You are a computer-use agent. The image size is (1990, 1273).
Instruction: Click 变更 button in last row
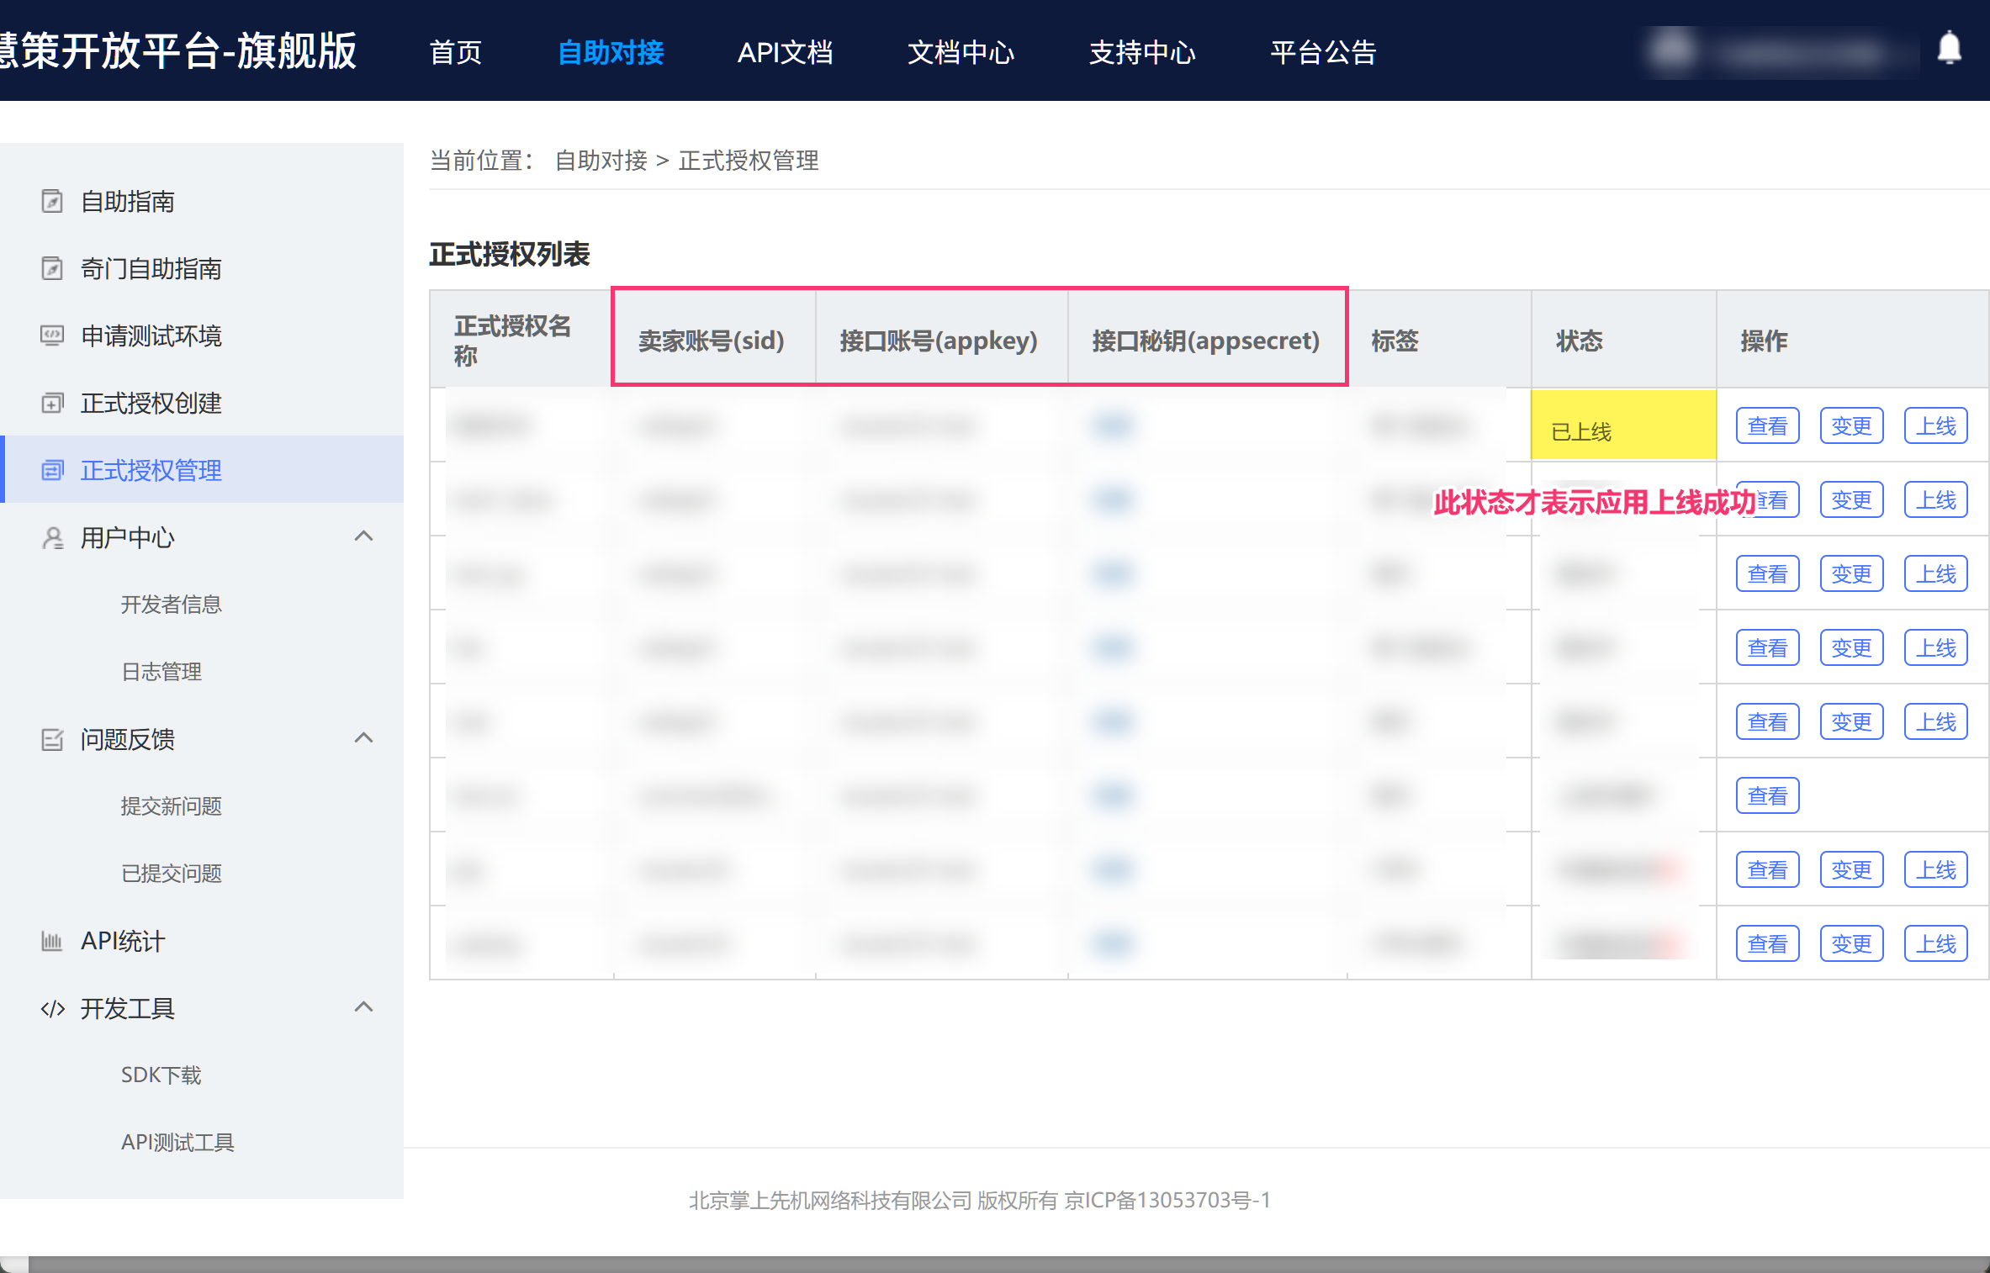(x=1851, y=944)
